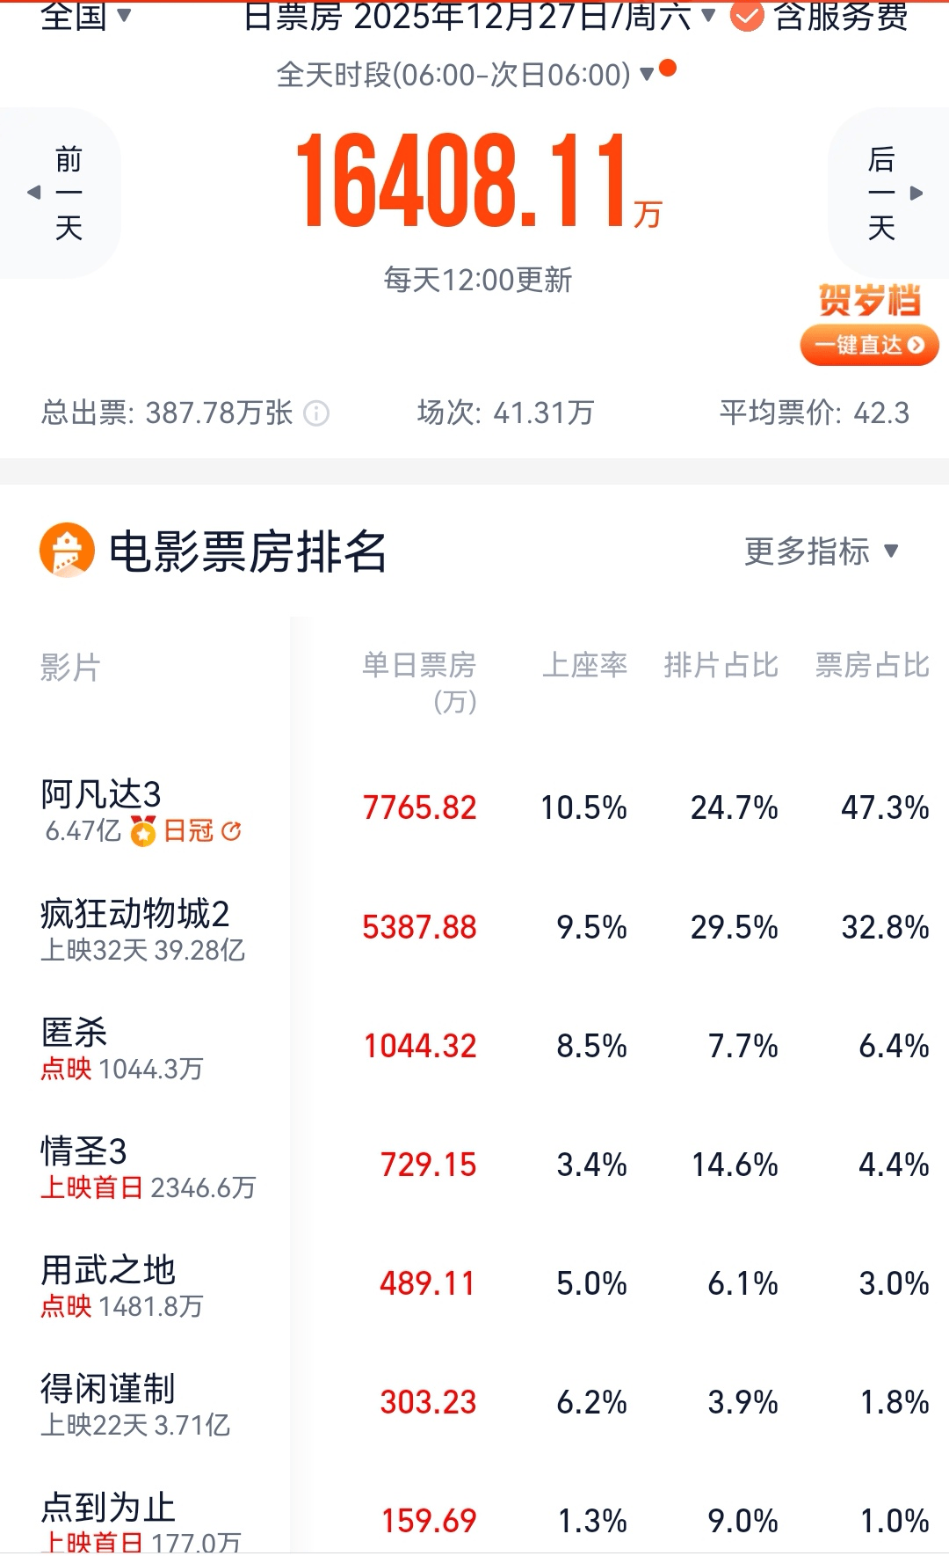Click the right arrow for next day
The image size is (949, 1556).
pos(916,193)
